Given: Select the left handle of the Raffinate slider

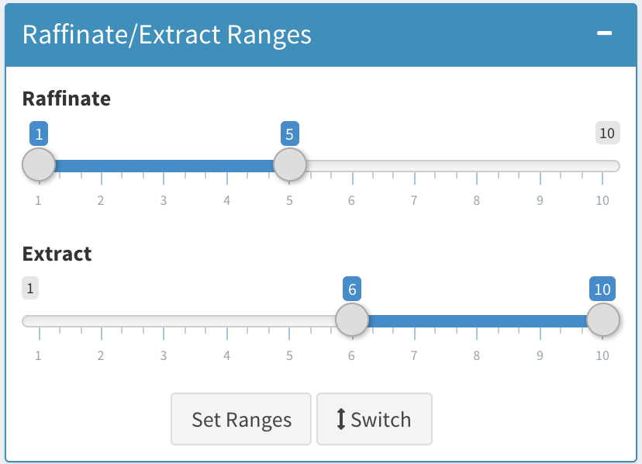Looking at the screenshot, I should 39,164.
